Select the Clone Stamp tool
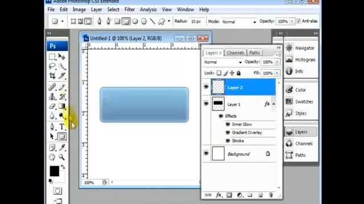The width and height of the screenshot is (364, 204). [52, 96]
